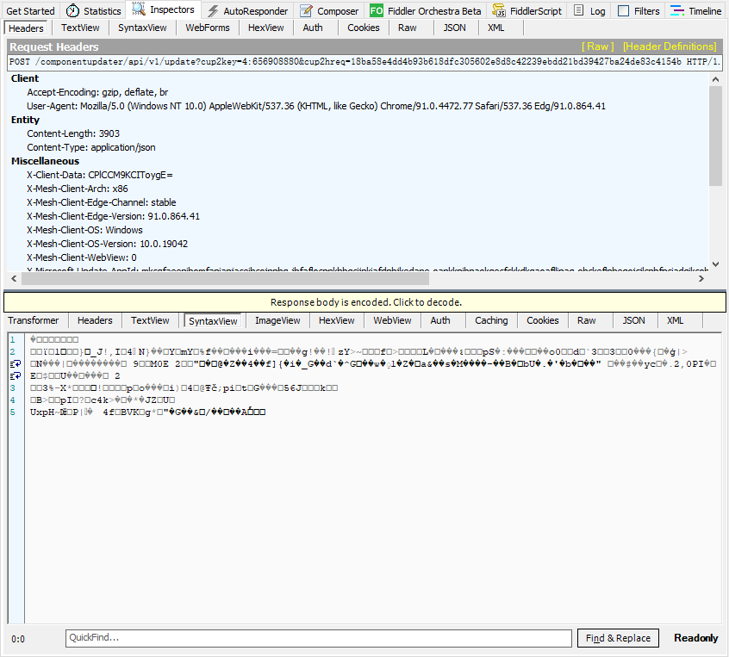Switch to the FiddlerScript tab
Image resolution: width=729 pixels, height=657 pixels.
point(527,10)
